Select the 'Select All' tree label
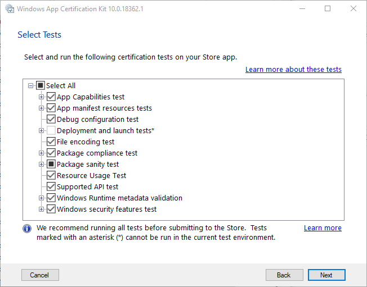 click(61, 86)
